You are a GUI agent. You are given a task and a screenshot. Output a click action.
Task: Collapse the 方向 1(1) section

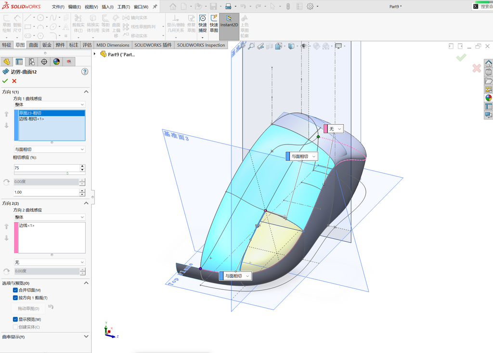(86, 92)
